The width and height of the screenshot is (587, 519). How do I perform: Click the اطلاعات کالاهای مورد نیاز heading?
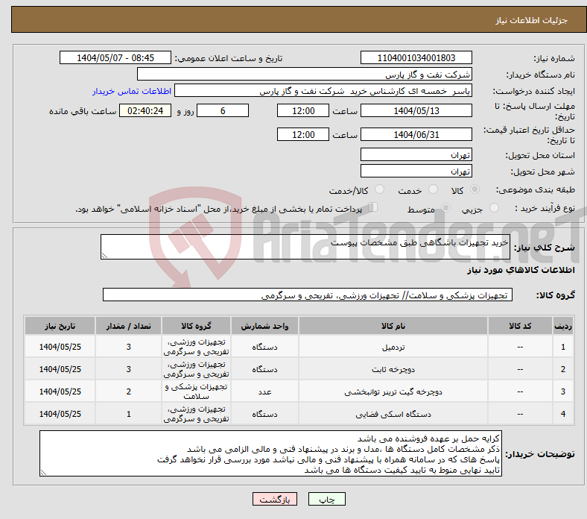521,270
